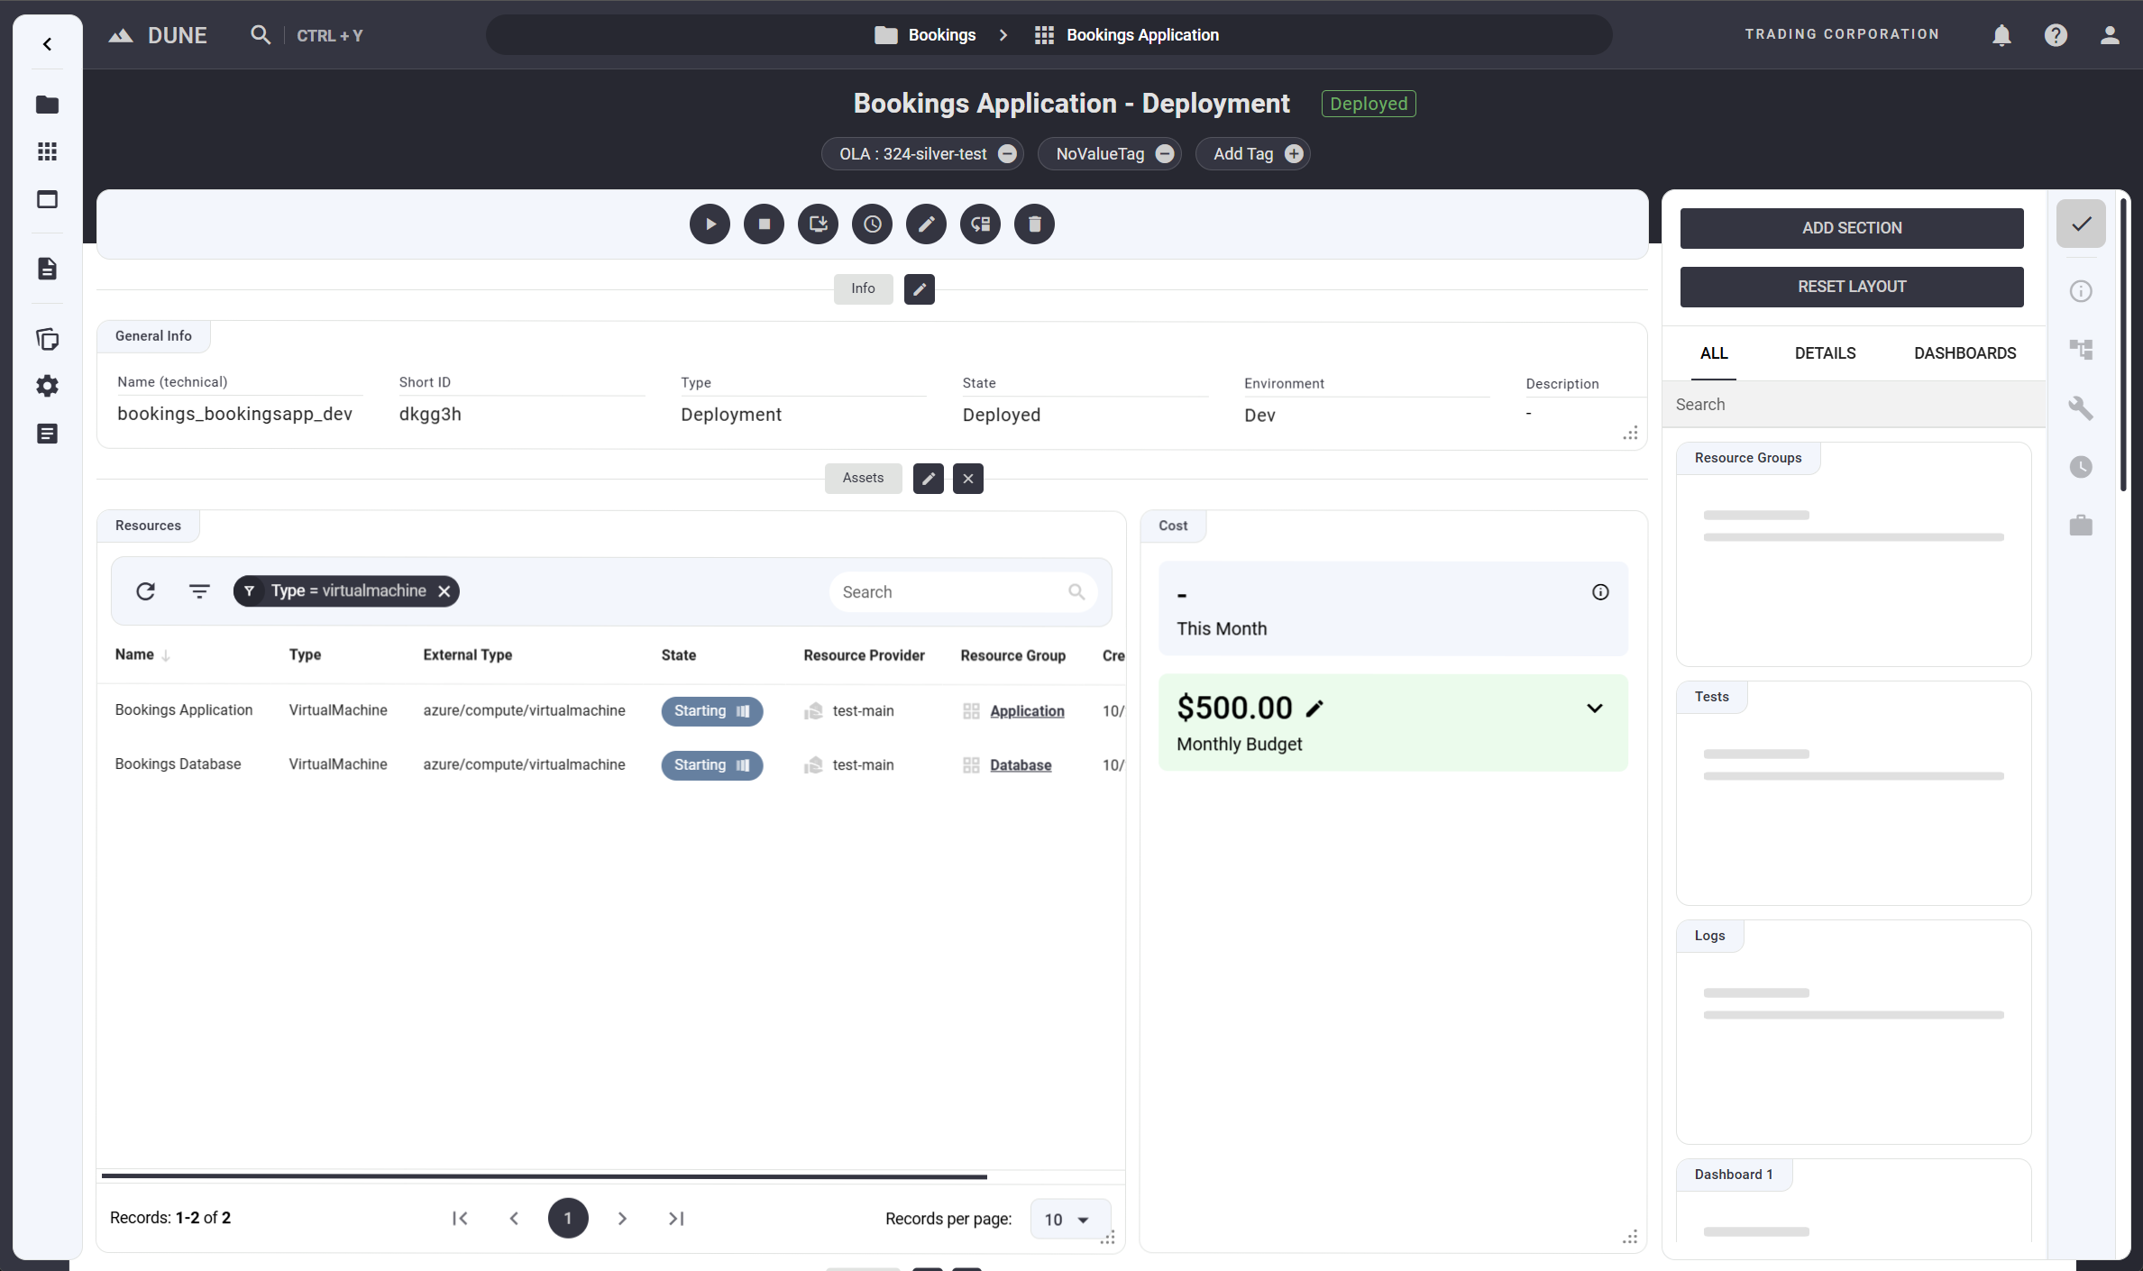Open the Records per page dropdown
The image size is (2143, 1271).
(1067, 1219)
